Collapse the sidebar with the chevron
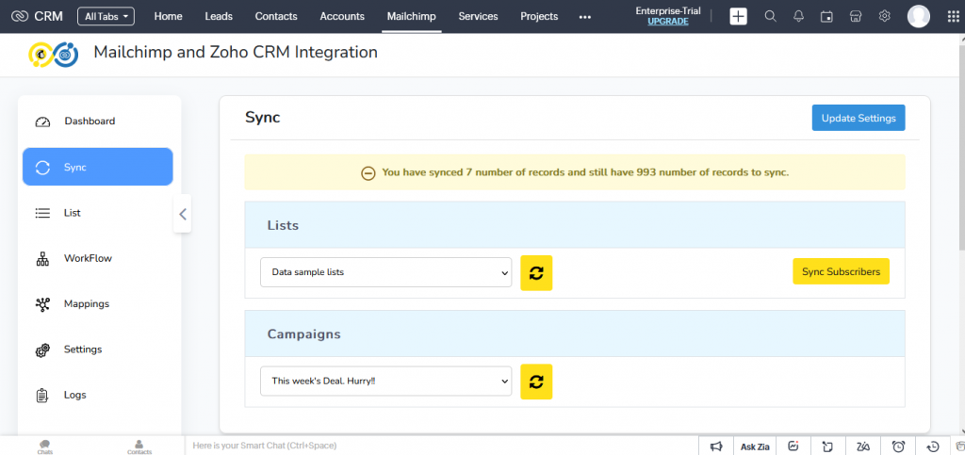965x455 pixels. (x=182, y=213)
